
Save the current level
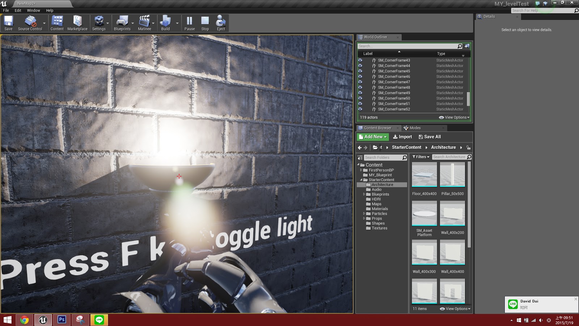tap(8, 22)
